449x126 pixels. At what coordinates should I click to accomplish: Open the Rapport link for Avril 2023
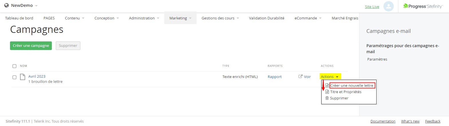coord(274,77)
